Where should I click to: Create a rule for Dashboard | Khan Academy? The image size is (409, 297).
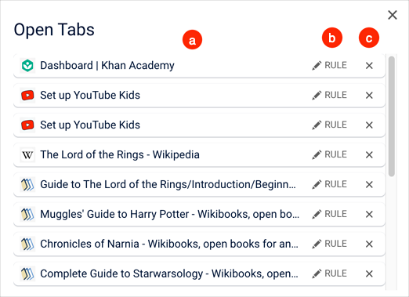click(329, 65)
